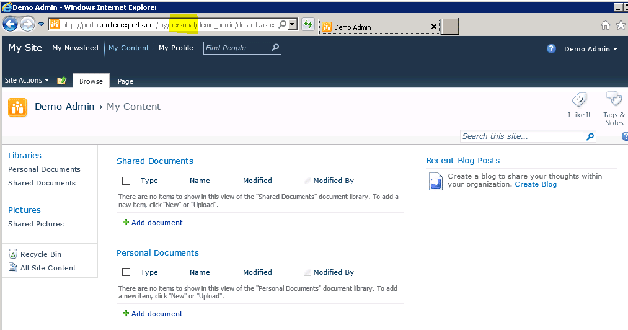Open the Recycle Bin icon

[x=14, y=254]
